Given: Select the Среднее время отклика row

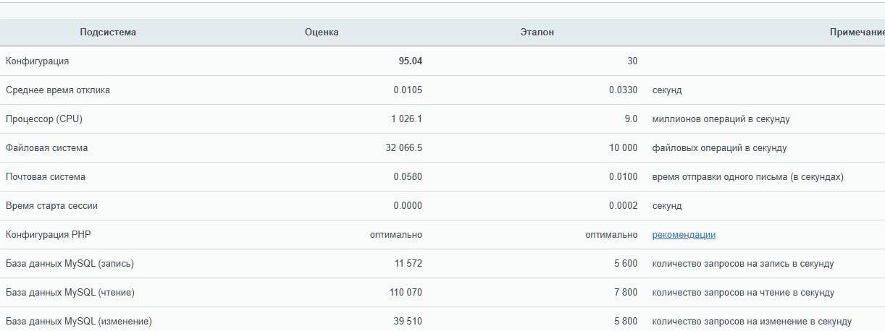Looking at the screenshot, I should pyautogui.click(x=58, y=90).
